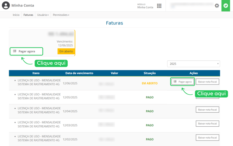Click the PAGO status for 12/05/2025

pos(150,97)
